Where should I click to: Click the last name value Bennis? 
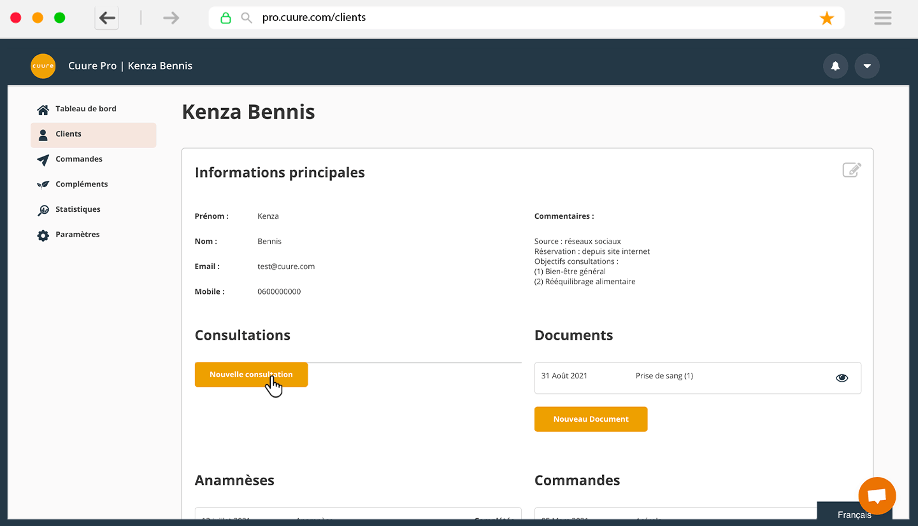pyautogui.click(x=269, y=242)
